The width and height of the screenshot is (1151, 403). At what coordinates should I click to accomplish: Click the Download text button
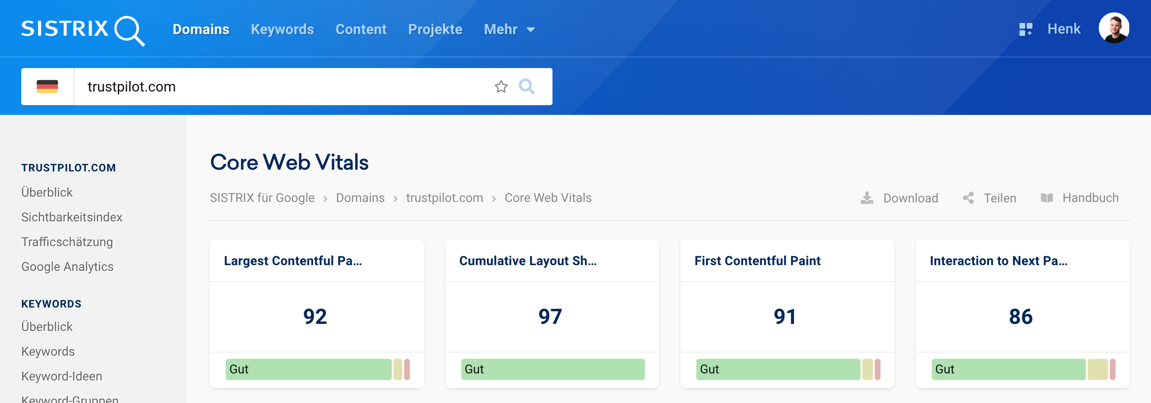point(911,198)
